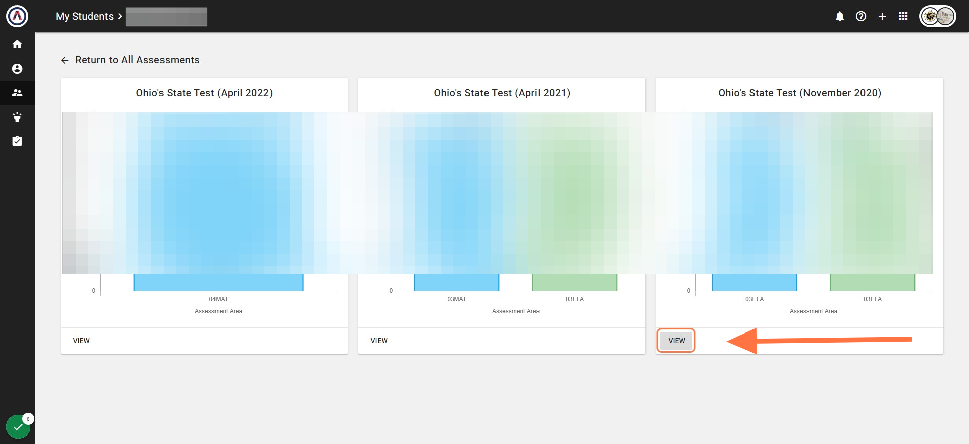The image size is (969, 444).
Task: Click the 03MAT axis label
Action: [x=457, y=299]
